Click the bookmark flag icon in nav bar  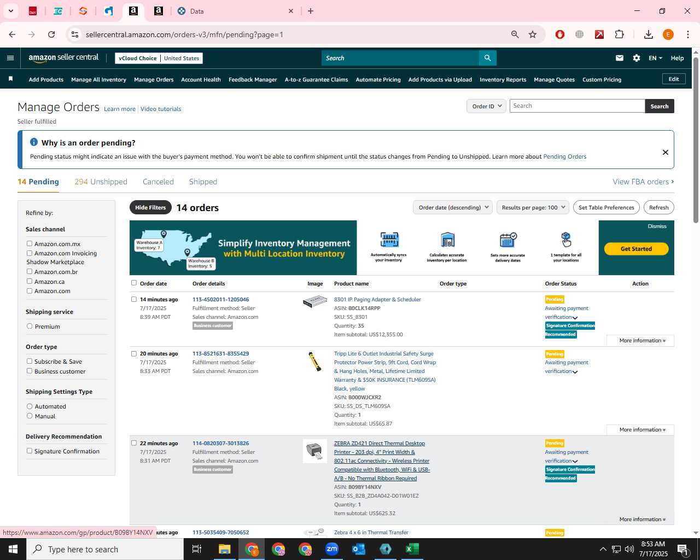click(x=10, y=79)
